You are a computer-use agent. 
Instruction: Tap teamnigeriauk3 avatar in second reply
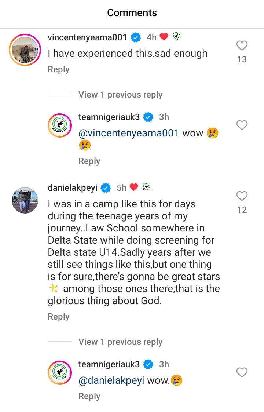pos(60,373)
